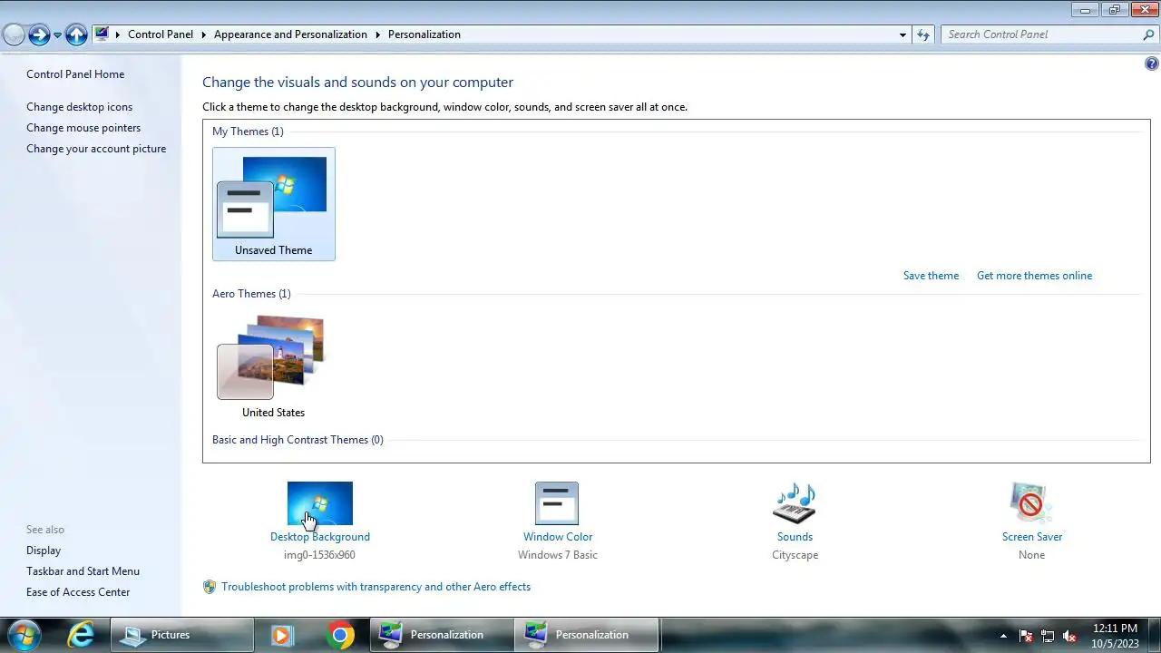
Task: Expand the arrow after Control Panel breadcrumb
Action: (204, 34)
